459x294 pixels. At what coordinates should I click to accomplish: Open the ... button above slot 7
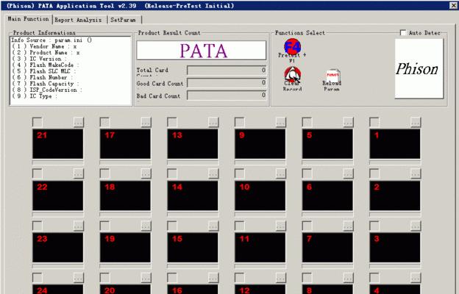point(348,226)
